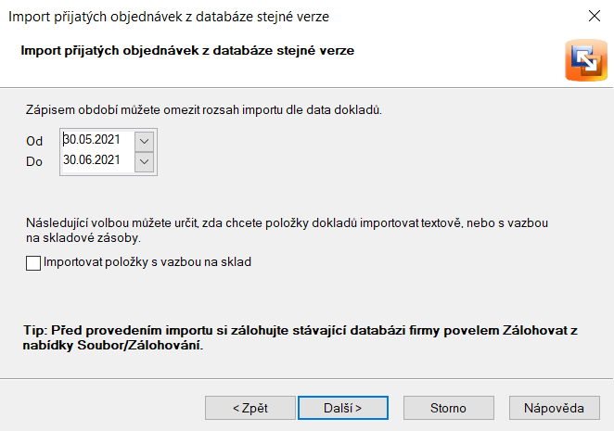
Task: Enable Importovat položky s vazbou na sklad
Action: coord(34,263)
